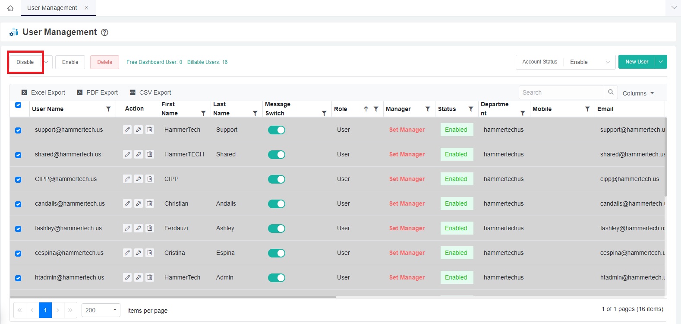This screenshot has width=681, height=324.
Task: Open the User Name column filter
Action: pyautogui.click(x=108, y=109)
